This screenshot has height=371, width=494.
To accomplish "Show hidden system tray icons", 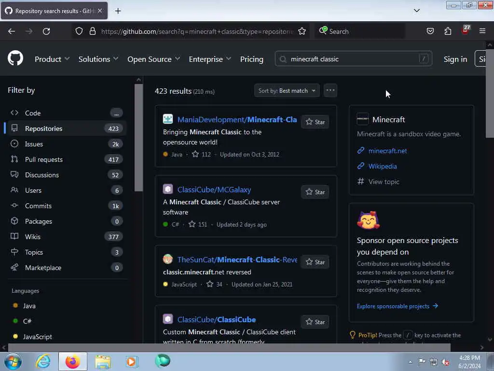I will 410,362.
